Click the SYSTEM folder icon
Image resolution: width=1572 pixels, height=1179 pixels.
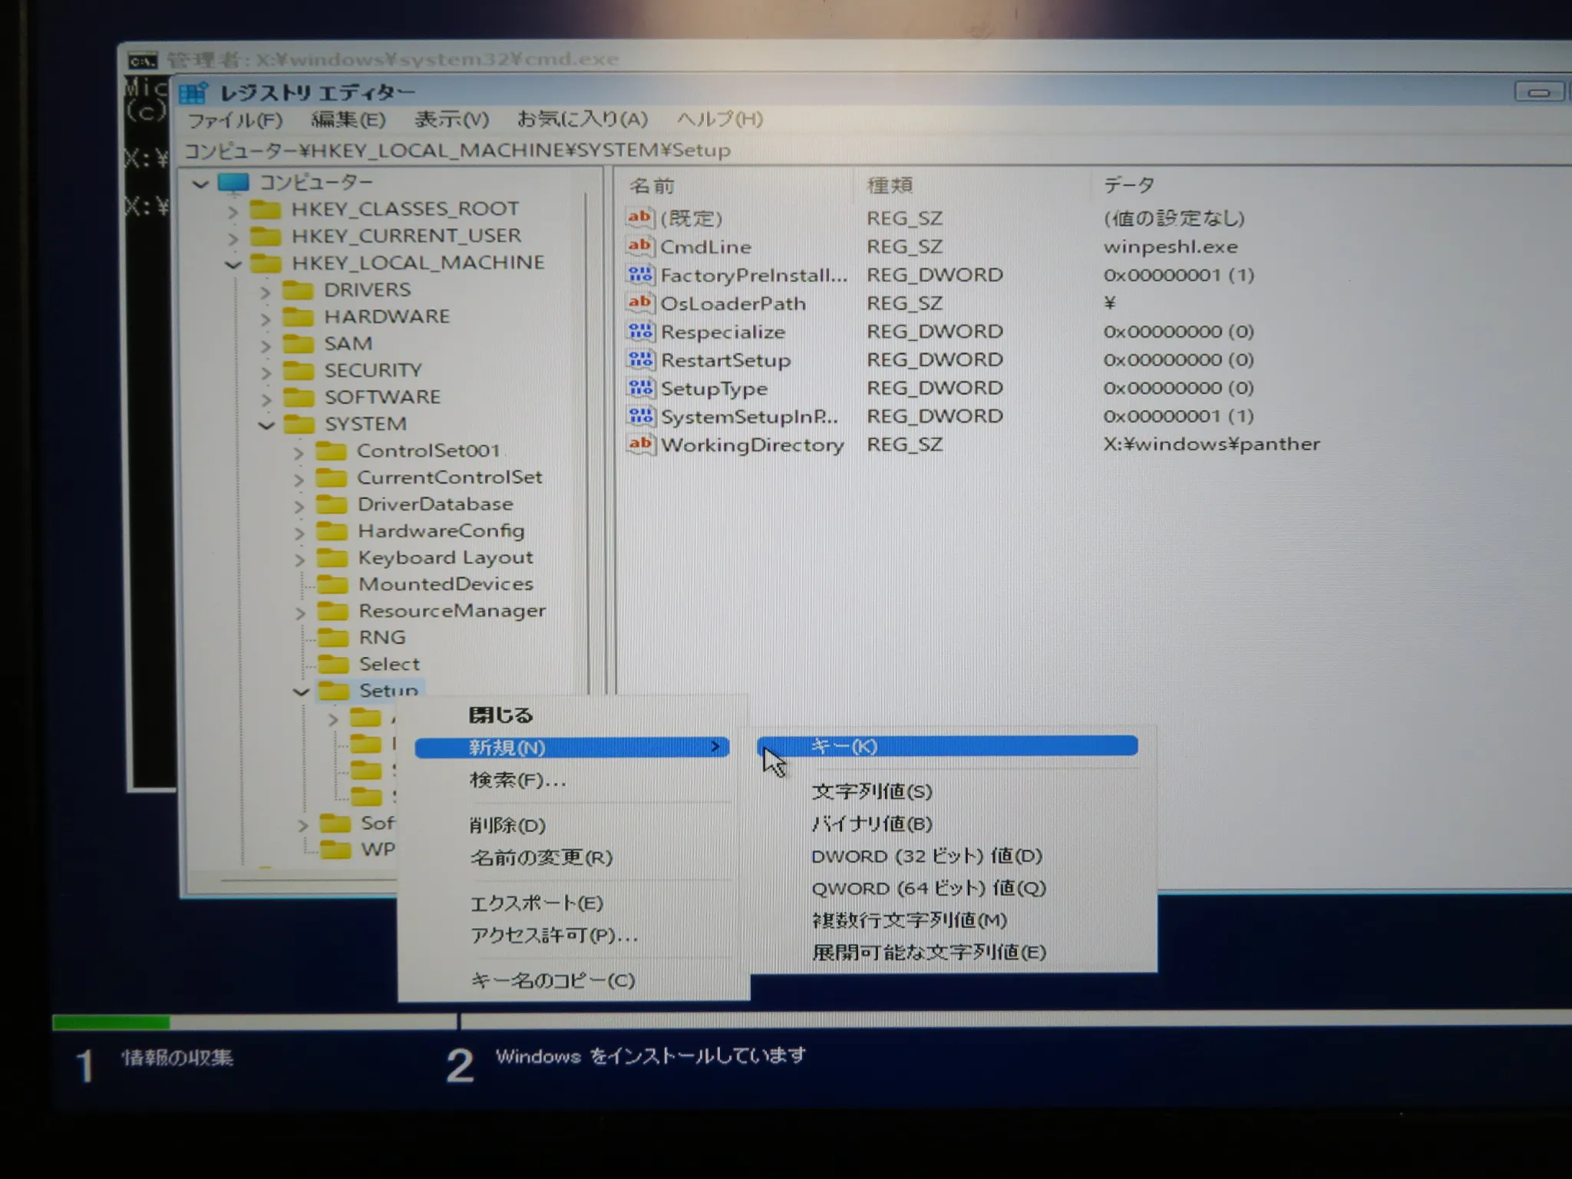pyautogui.click(x=298, y=424)
